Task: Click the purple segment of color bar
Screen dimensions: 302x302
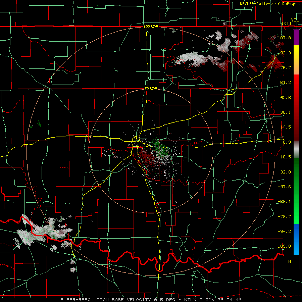Action: click(296, 38)
